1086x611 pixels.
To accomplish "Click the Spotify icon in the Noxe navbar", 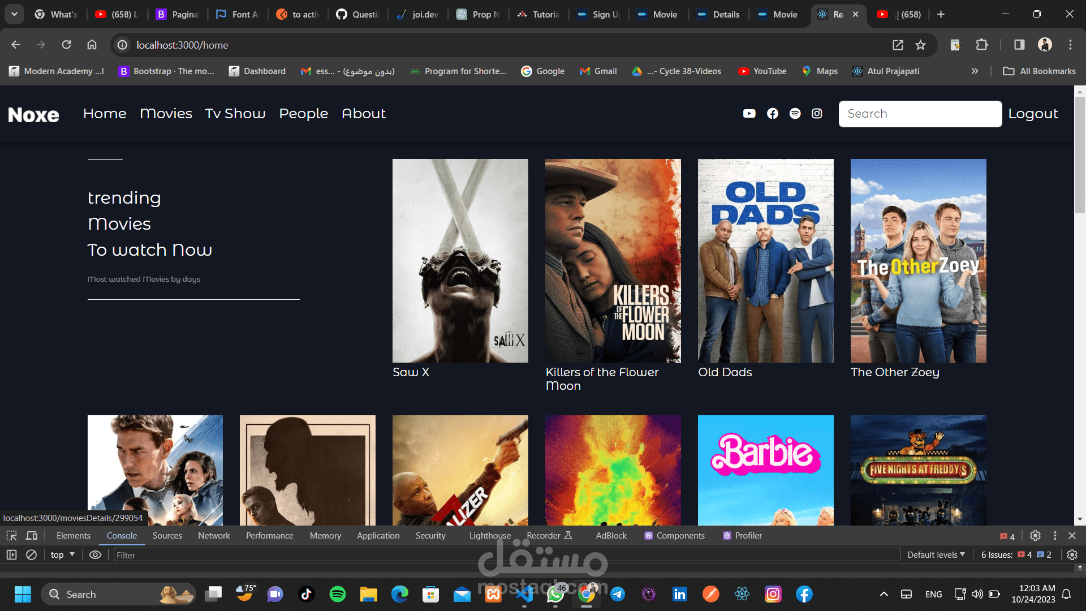I will pos(795,113).
